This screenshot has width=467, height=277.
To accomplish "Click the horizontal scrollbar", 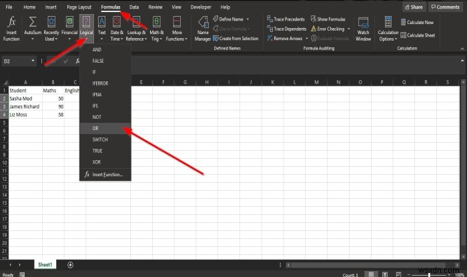I will [x=368, y=265].
